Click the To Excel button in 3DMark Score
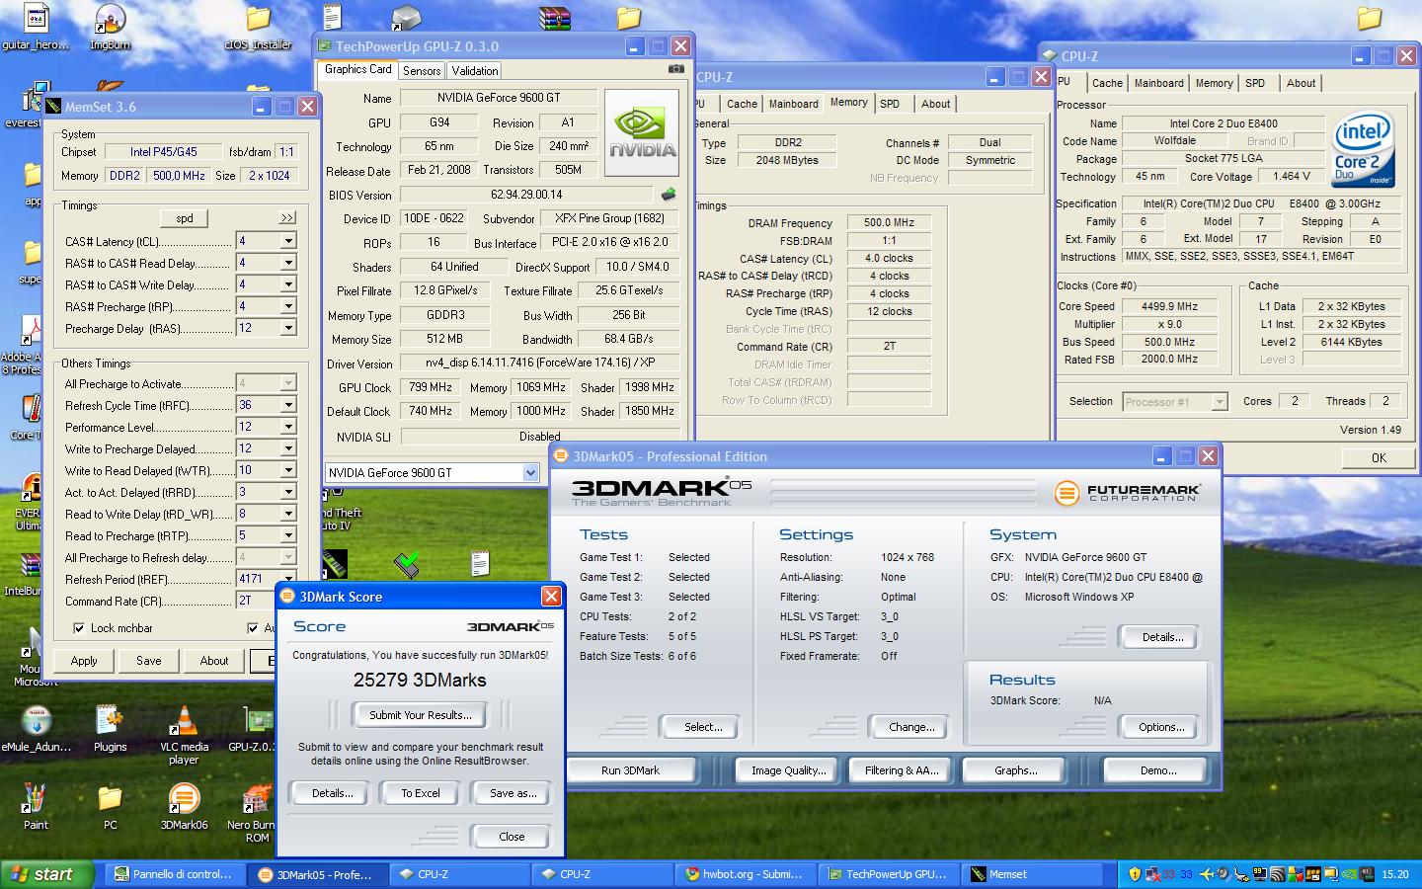 tap(421, 793)
